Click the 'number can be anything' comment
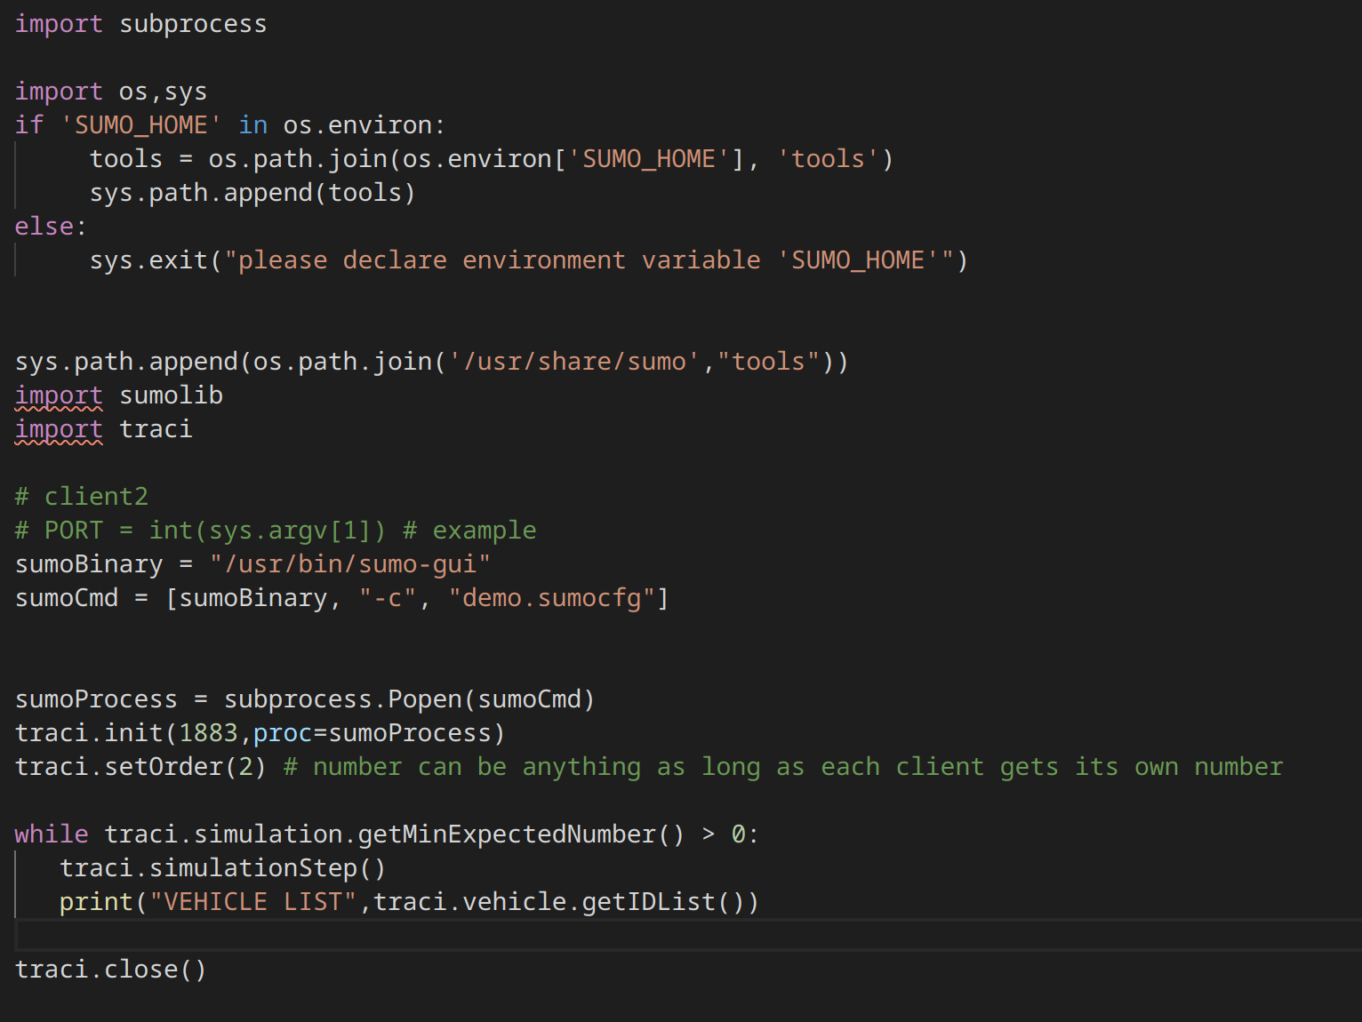This screenshot has width=1362, height=1022. [x=783, y=767]
